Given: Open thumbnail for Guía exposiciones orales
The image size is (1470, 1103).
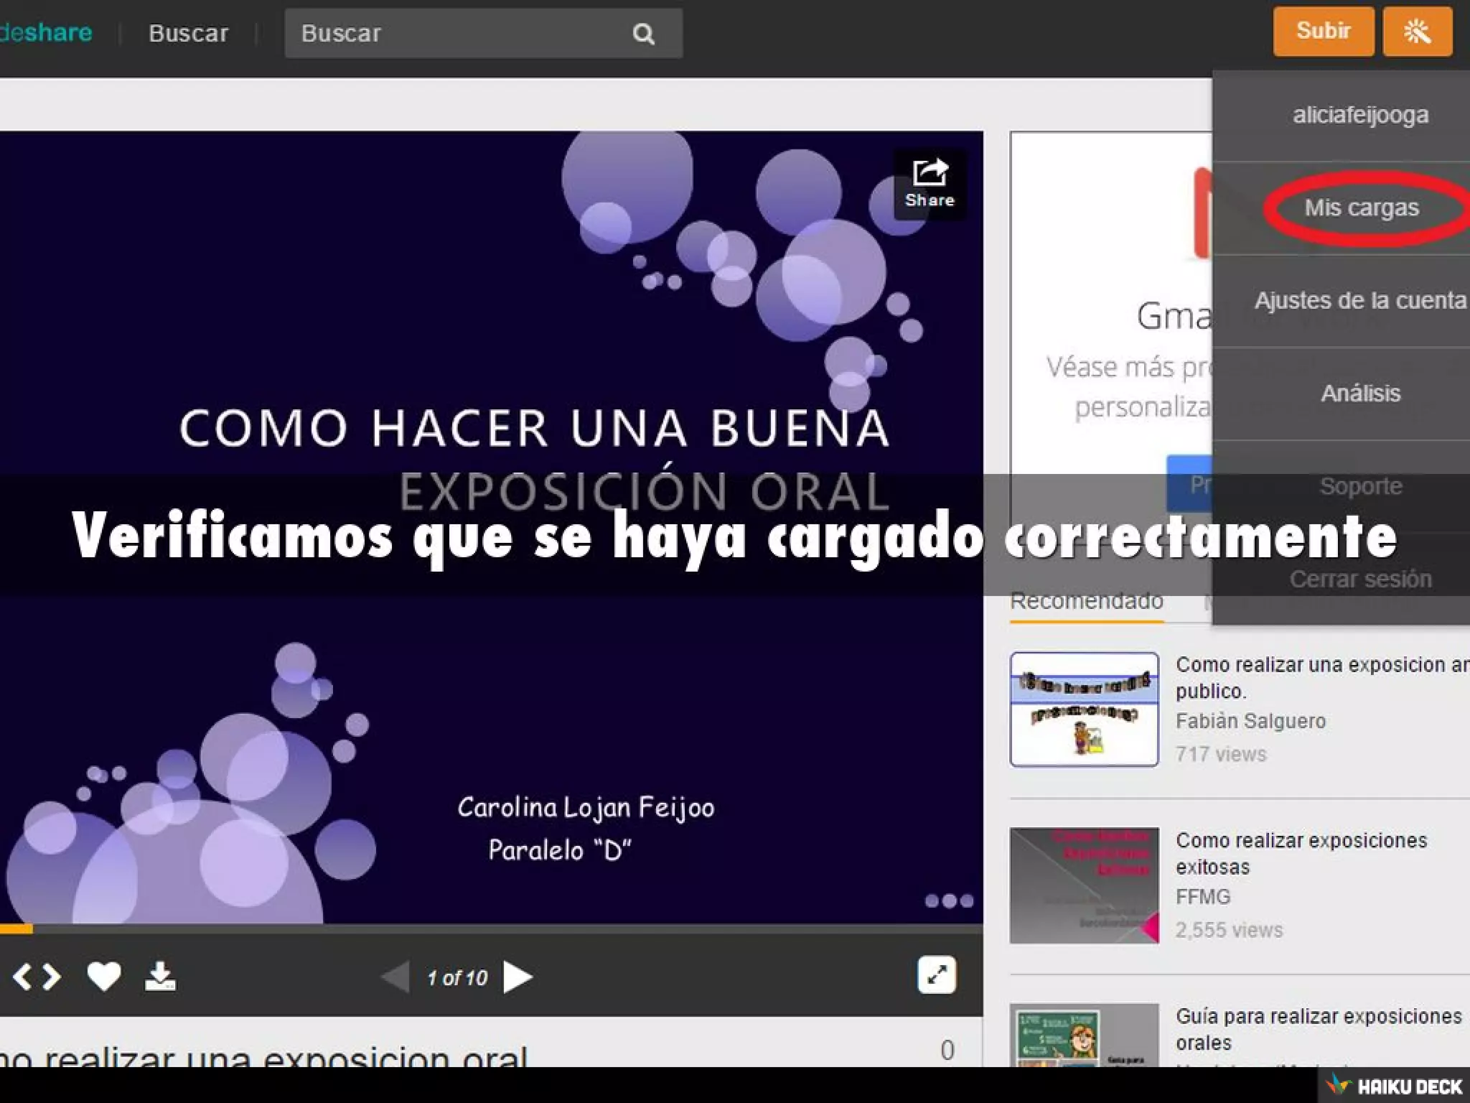Looking at the screenshot, I should tap(1085, 1035).
